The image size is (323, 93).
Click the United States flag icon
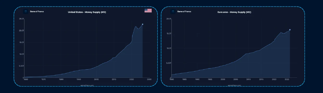148,11
